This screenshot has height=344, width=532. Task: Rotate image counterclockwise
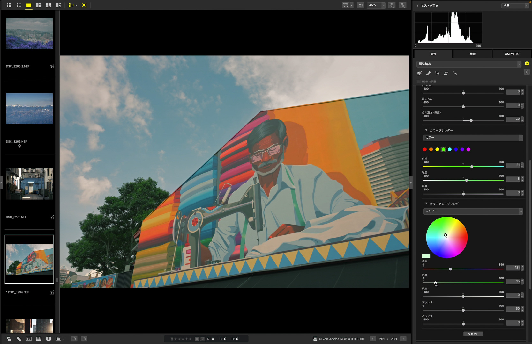pos(74,339)
